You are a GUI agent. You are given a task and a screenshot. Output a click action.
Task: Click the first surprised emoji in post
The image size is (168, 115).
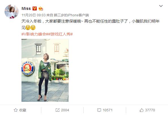coord(28,28)
